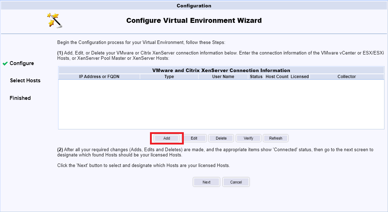Click the Status column header
Viewport: 388px width, 212px height.
point(256,77)
